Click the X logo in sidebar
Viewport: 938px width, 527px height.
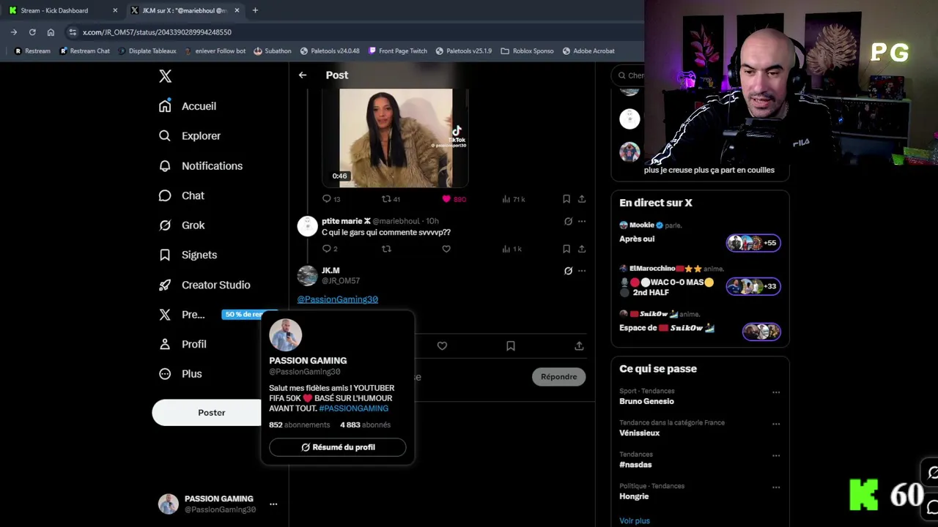pos(165,76)
